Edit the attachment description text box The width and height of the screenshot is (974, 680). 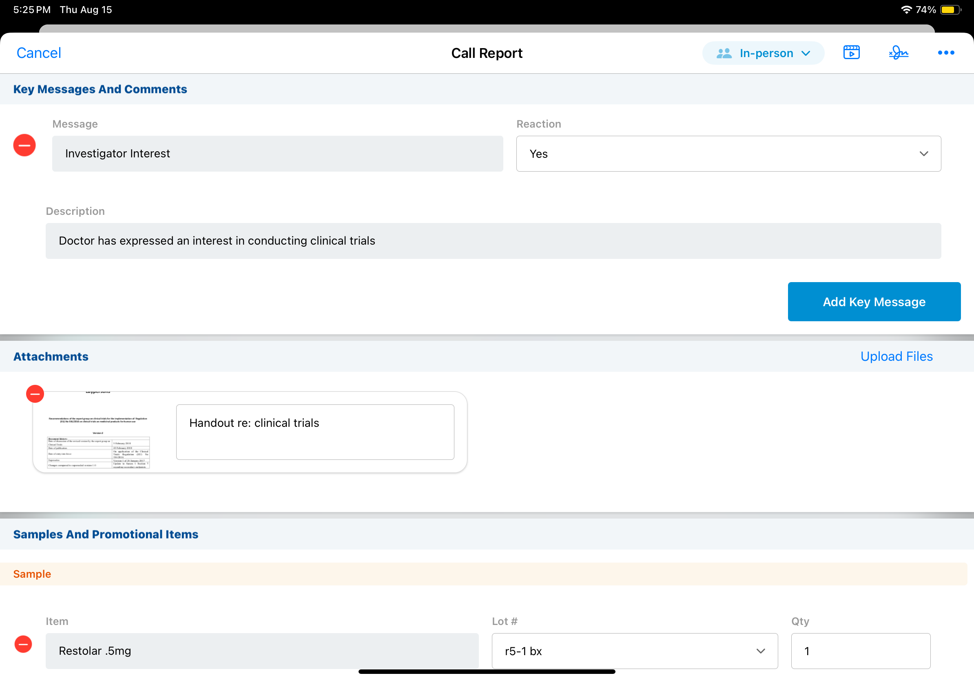pos(315,432)
